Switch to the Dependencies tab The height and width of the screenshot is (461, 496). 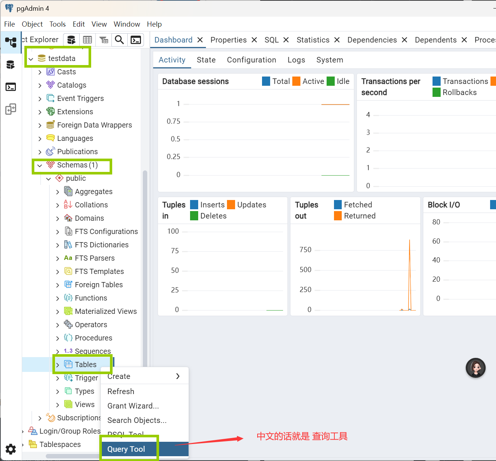pos(372,40)
